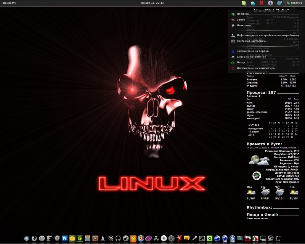Click highlighted date 11 in conky calendar
The width and height of the screenshot is (305, 244).
270,131
